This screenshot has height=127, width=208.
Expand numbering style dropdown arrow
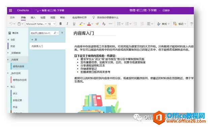click(130, 24)
